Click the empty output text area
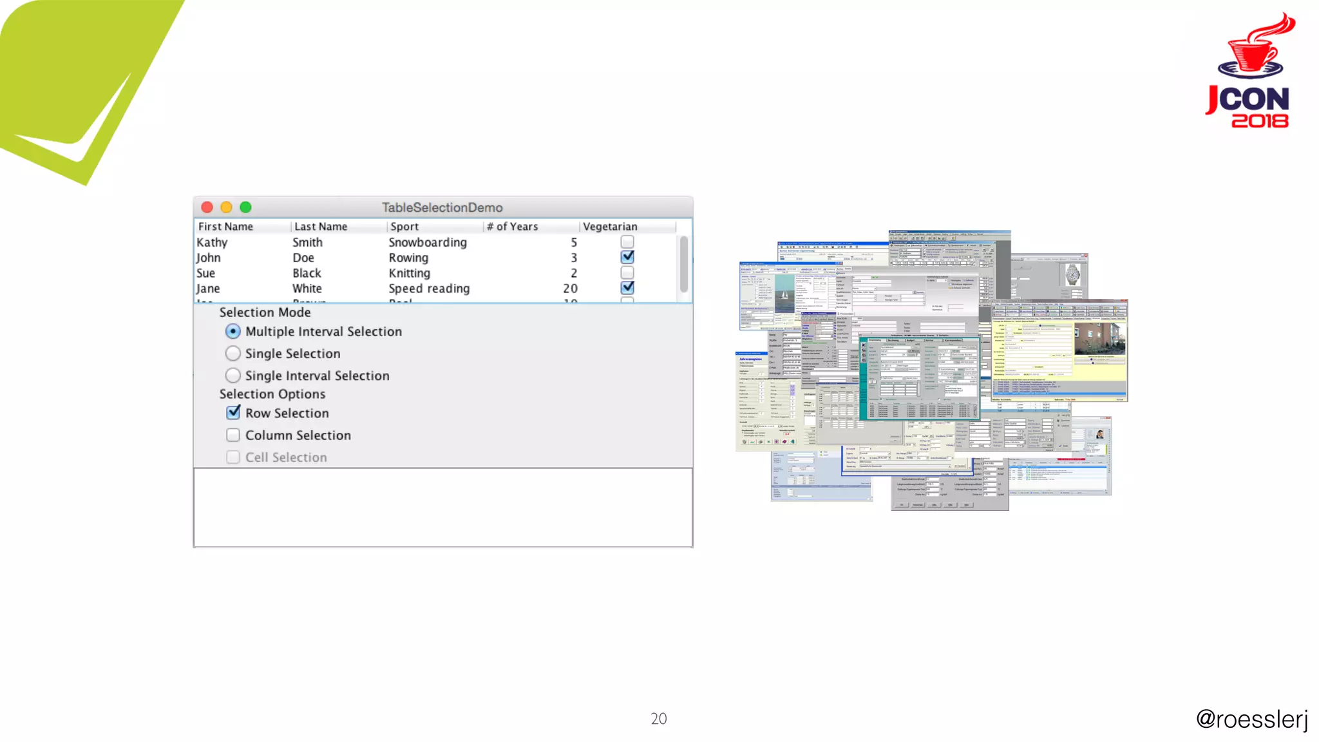This screenshot has width=1319, height=742. [443, 508]
